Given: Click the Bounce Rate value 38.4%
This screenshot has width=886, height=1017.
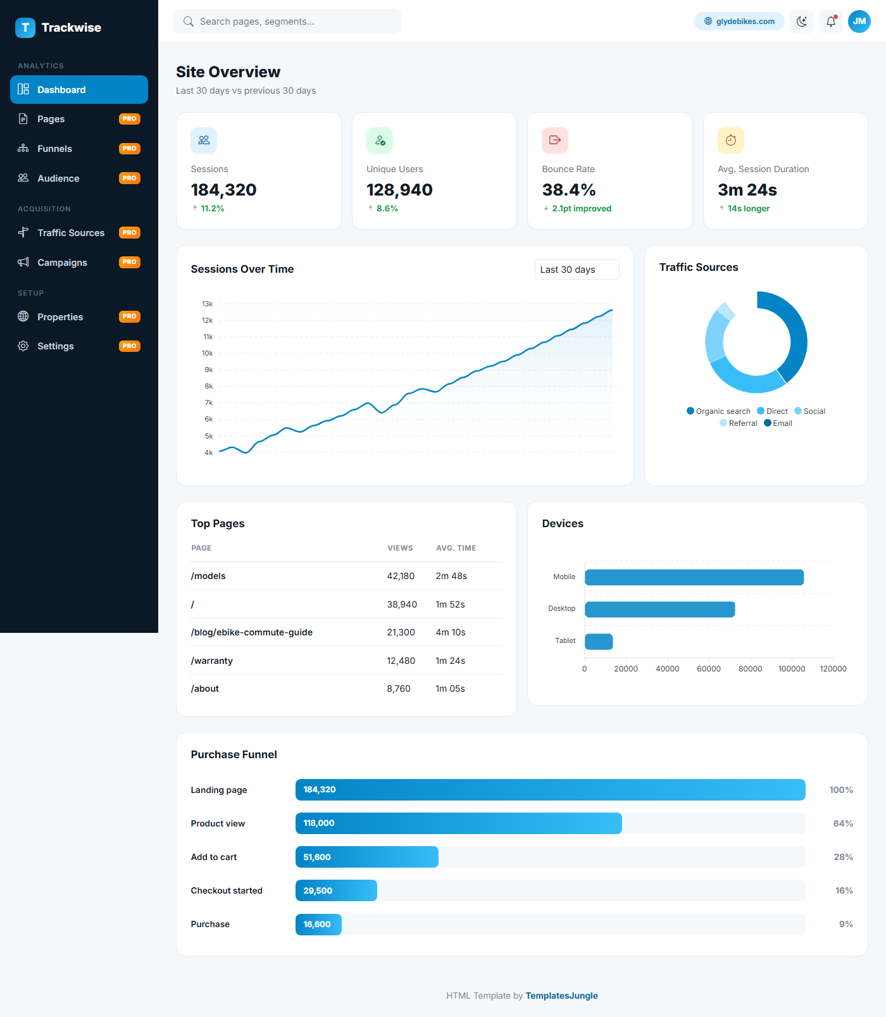Looking at the screenshot, I should click(x=569, y=190).
